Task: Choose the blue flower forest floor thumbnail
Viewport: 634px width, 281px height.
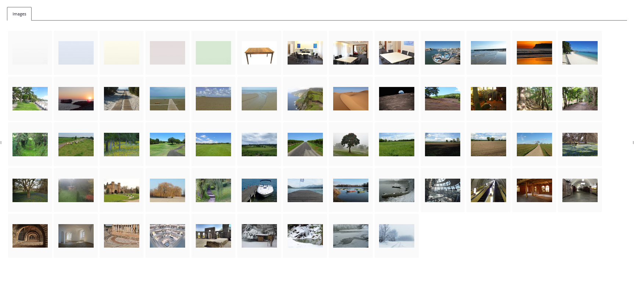Action: 580,145
